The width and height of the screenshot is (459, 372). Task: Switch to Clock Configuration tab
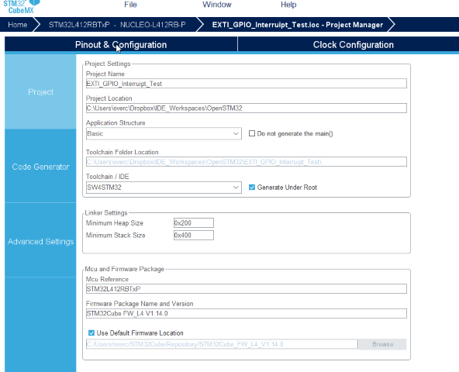point(354,44)
